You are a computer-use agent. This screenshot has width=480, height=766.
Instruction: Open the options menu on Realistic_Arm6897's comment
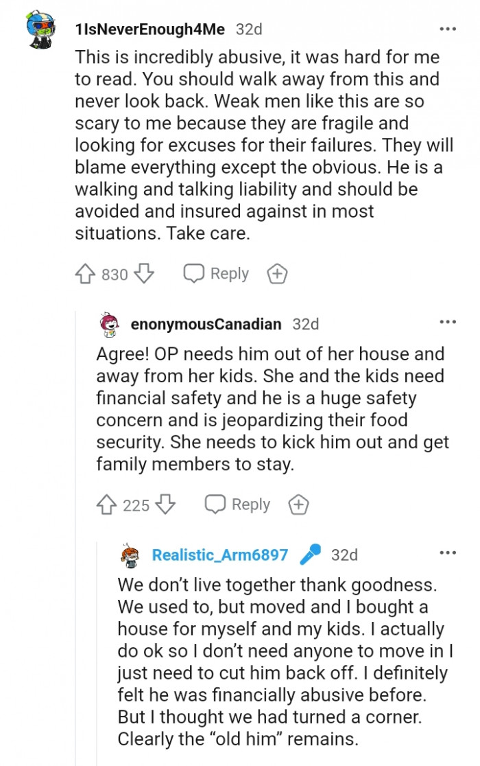[448, 552]
